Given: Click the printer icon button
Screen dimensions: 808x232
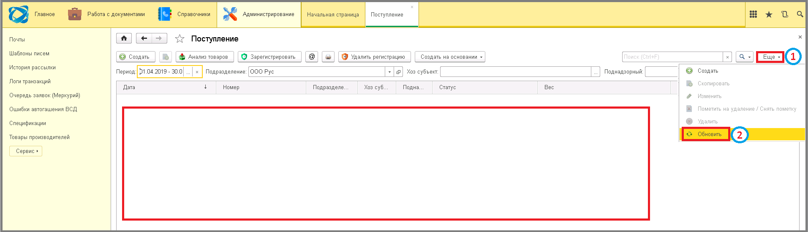Looking at the screenshot, I should pos(328,57).
